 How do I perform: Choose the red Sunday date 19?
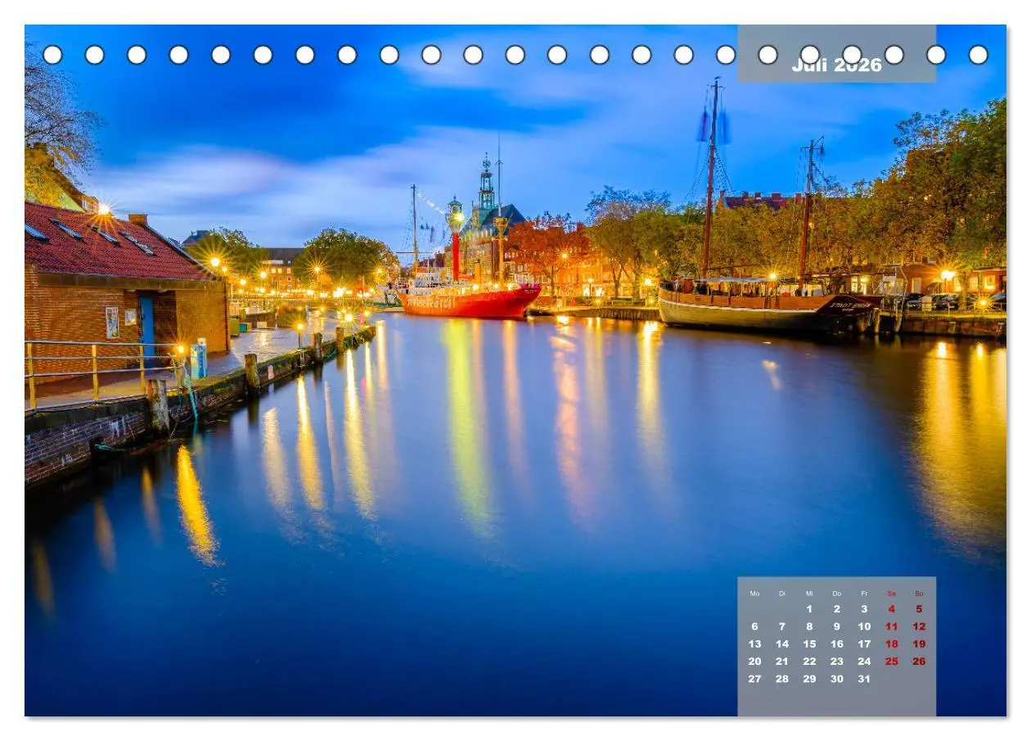(919, 644)
